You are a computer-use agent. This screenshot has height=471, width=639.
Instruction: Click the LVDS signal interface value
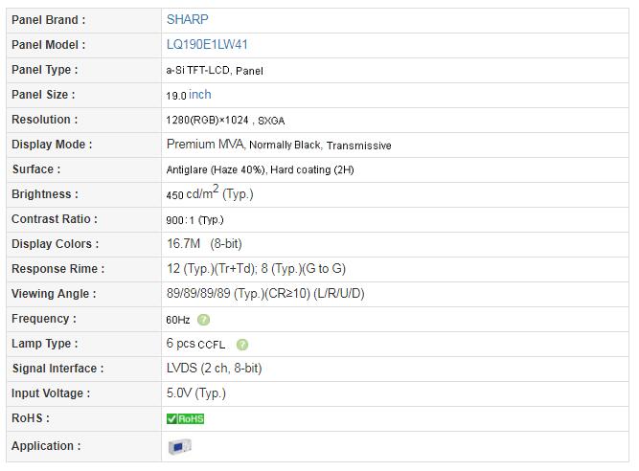tap(214, 369)
